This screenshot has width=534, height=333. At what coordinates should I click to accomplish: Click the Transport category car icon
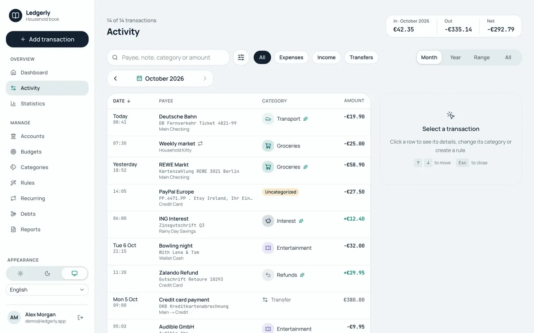pyautogui.click(x=268, y=119)
